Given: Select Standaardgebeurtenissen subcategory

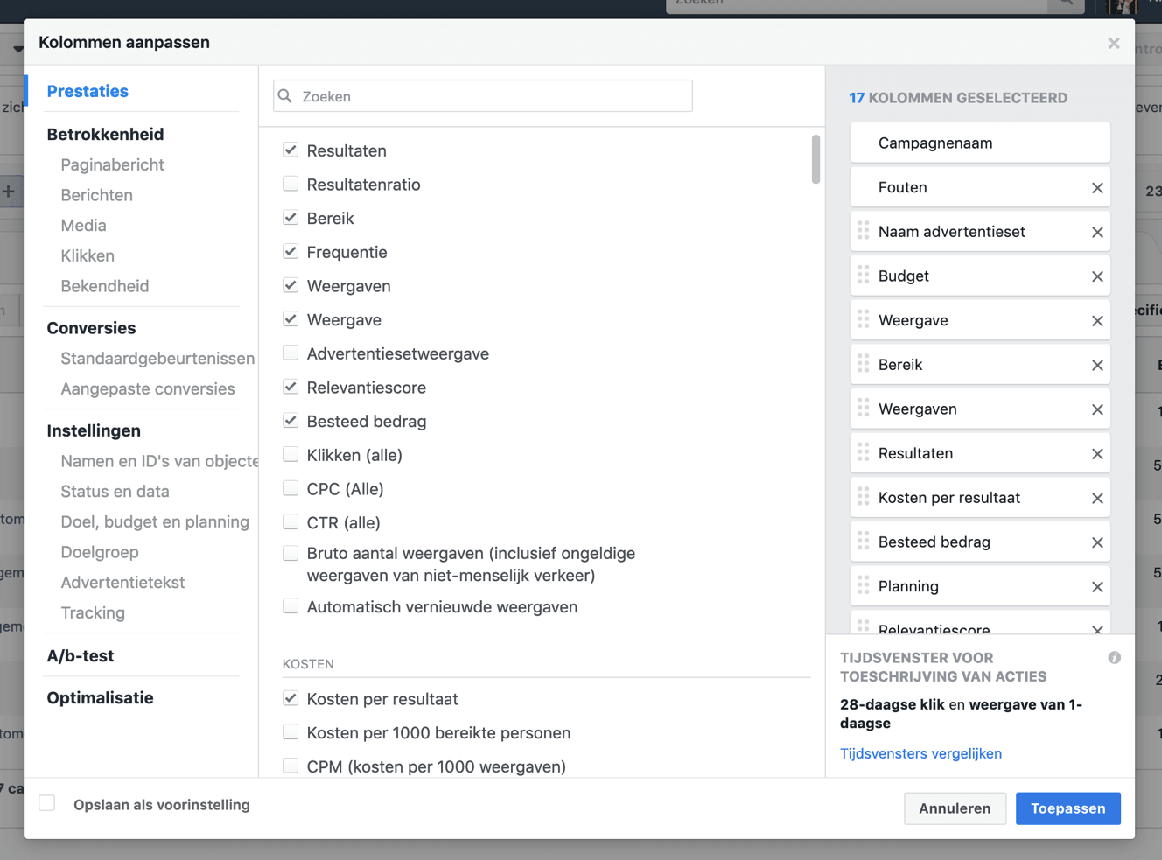Looking at the screenshot, I should click(157, 358).
